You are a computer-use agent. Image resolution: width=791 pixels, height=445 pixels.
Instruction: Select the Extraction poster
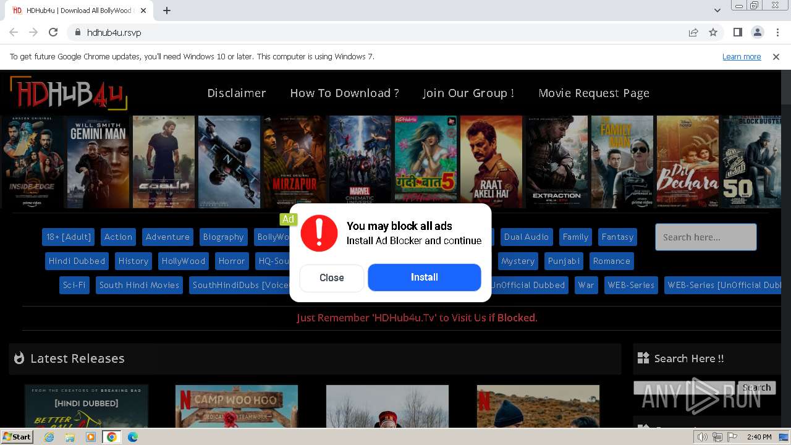point(557,162)
